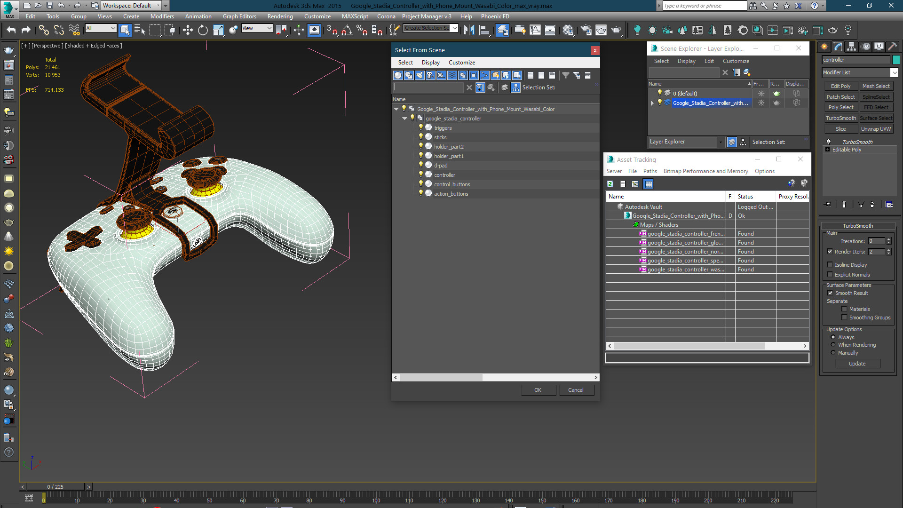903x508 pixels.
Task: Click the Redo arrow in main toolbar
Action: 26,30
